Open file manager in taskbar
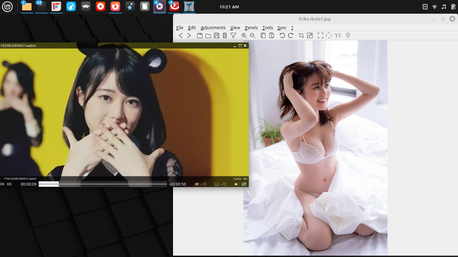Image resolution: width=458 pixels, height=257 pixels. click(27, 6)
